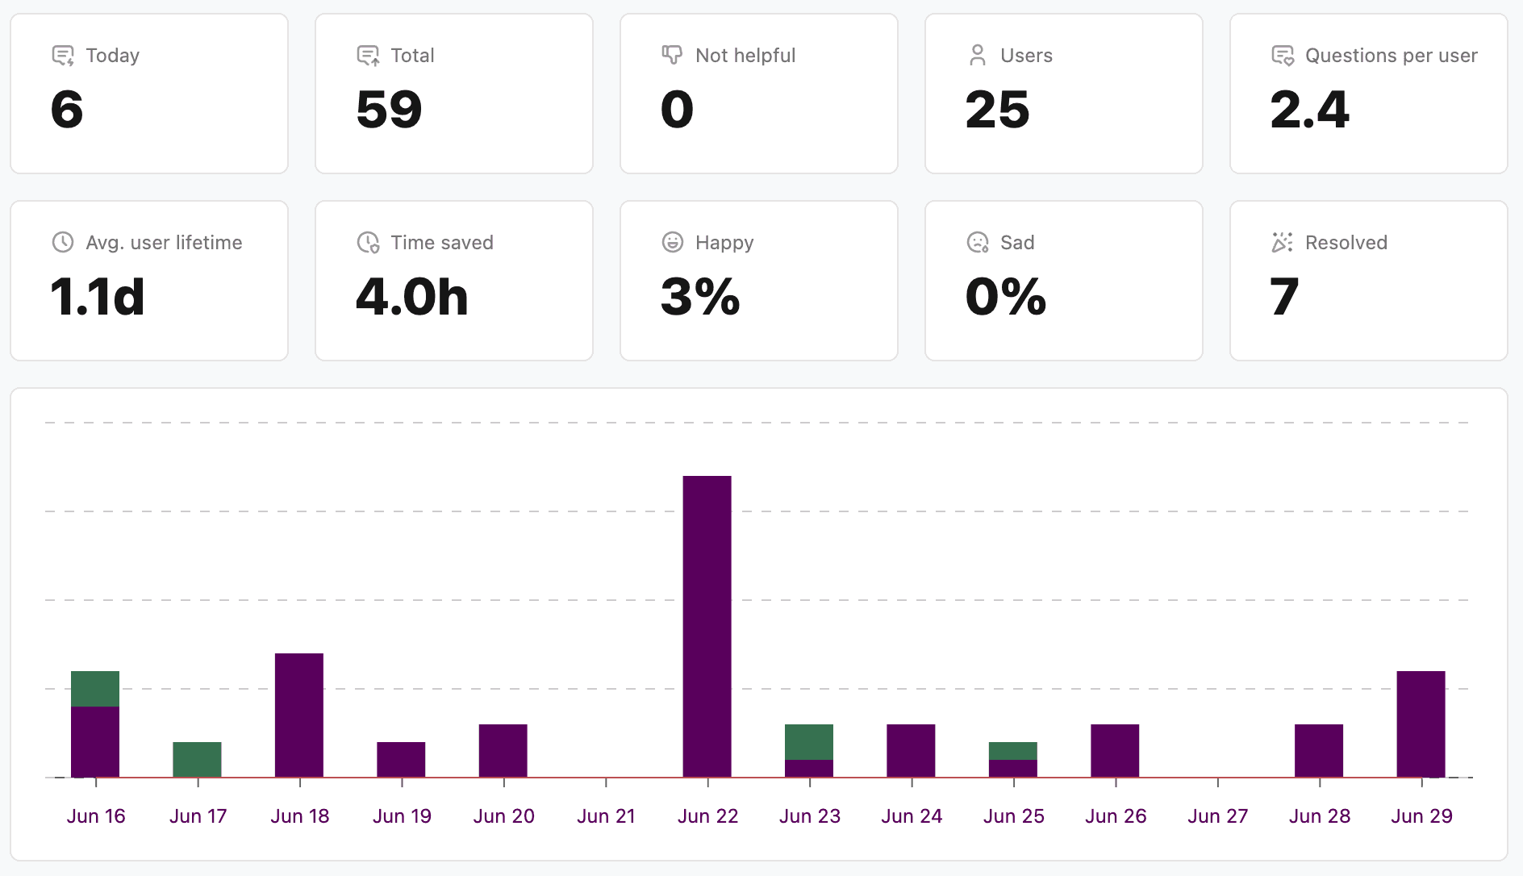Open the Resolved 7 stat card
The height and width of the screenshot is (876, 1523).
click(1369, 281)
